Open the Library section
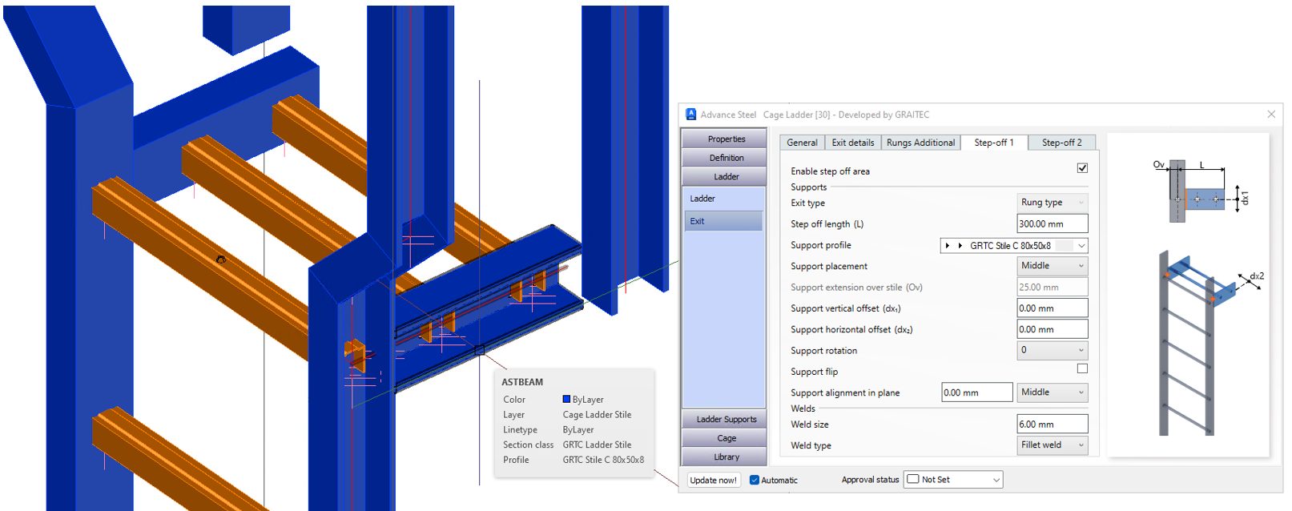Viewport: 1292px width, 511px height. [726, 457]
